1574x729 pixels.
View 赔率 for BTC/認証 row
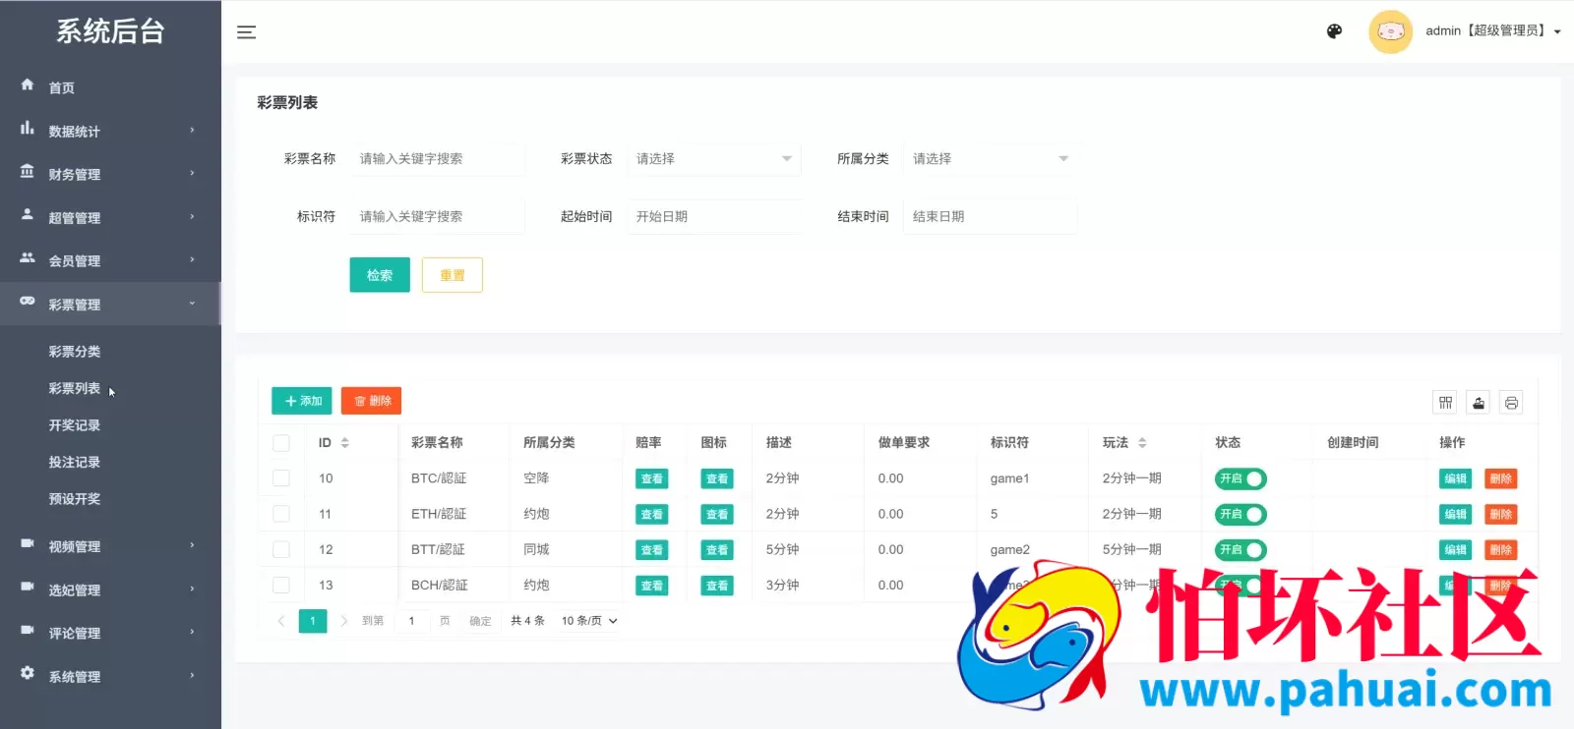[652, 479]
